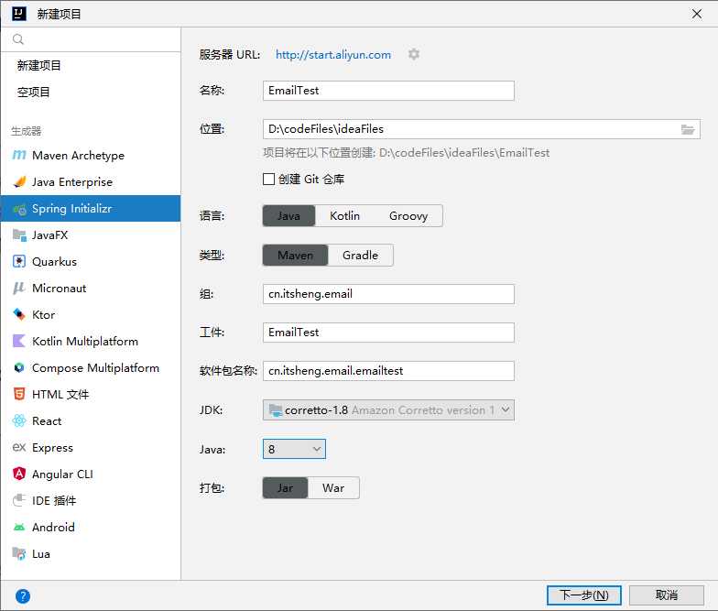718x611 pixels.
Task: Click the Maven Archetype generator icon
Action: [19, 156]
